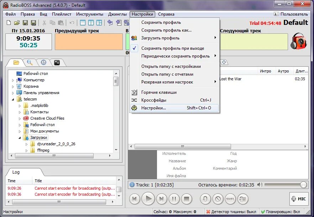Click the next track button
The image size is (314, 217).
pos(161,199)
